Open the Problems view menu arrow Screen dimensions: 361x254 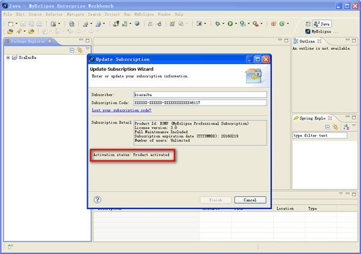click(x=341, y=193)
